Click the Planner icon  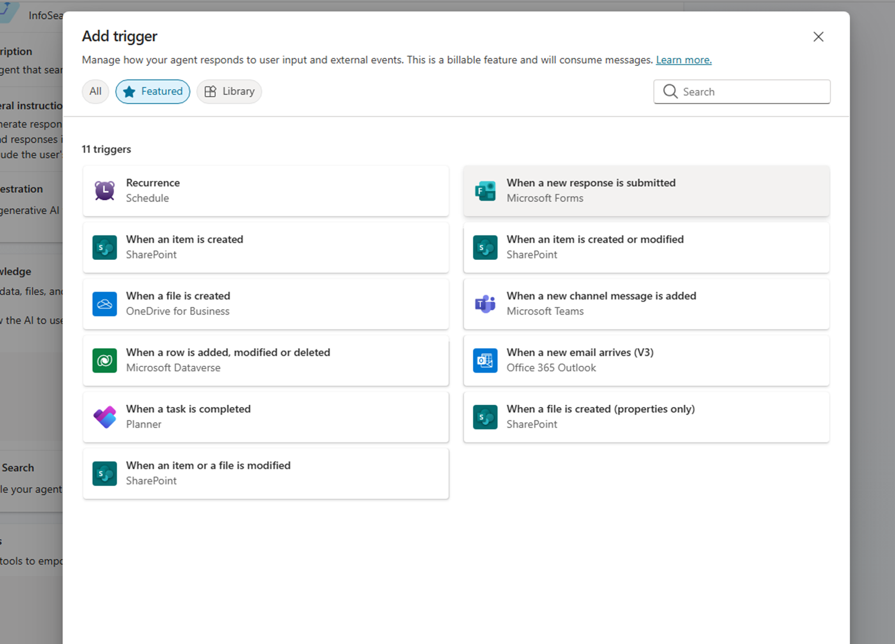105,417
